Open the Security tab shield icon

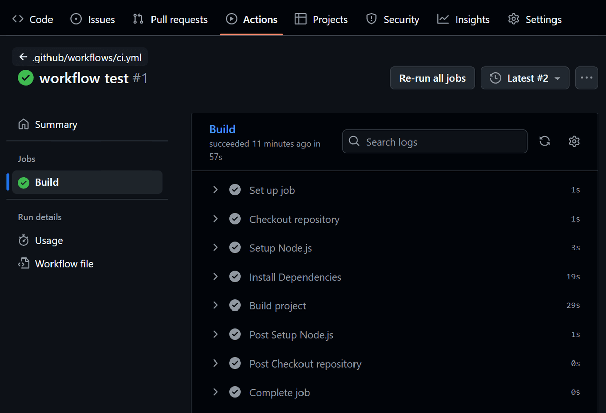coord(371,19)
